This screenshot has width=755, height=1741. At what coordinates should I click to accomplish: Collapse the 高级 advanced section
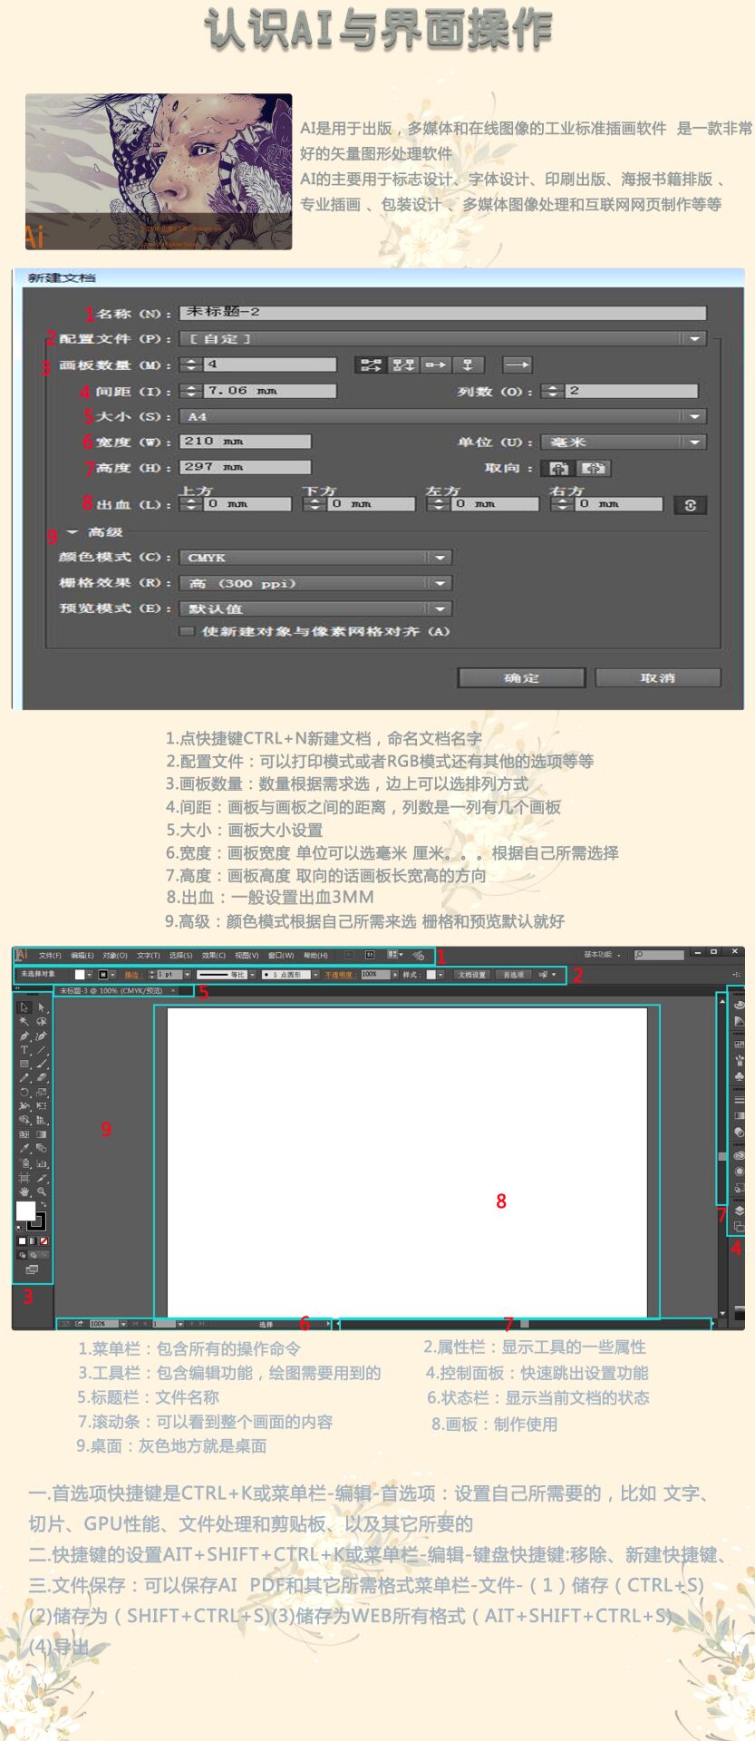(x=73, y=532)
